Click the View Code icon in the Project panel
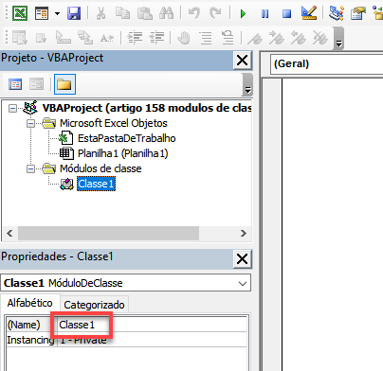The width and height of the screenshot is (383, 371). coord(15,84)
